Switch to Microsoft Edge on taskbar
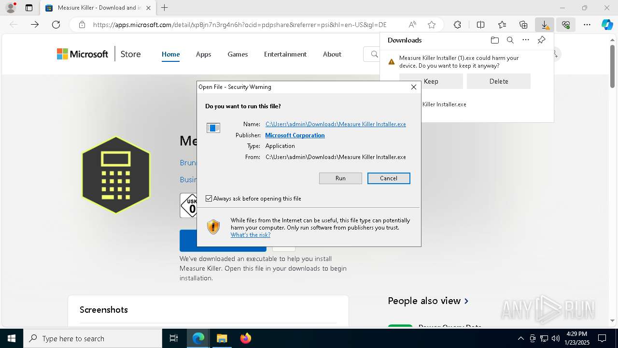 [198, 338]
